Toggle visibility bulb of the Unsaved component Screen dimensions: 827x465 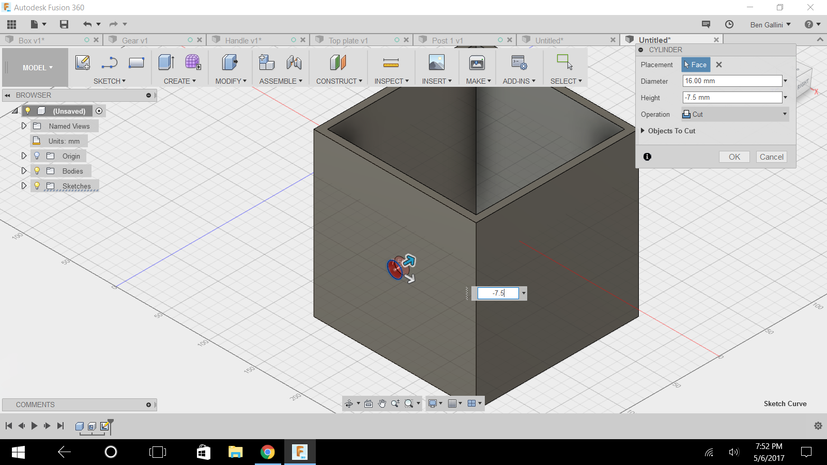pos(28,111)
